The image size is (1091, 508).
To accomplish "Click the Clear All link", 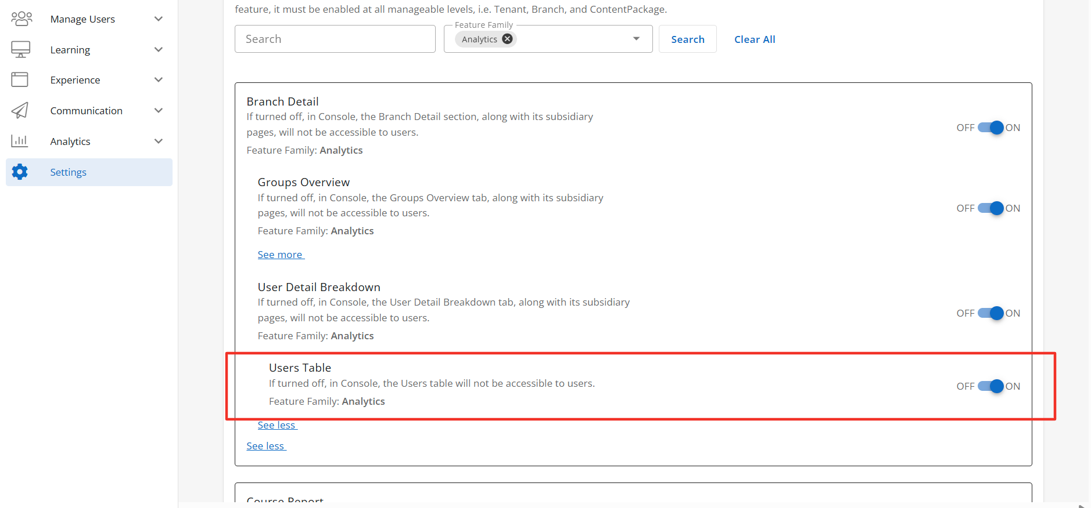I will pos(754,39).
